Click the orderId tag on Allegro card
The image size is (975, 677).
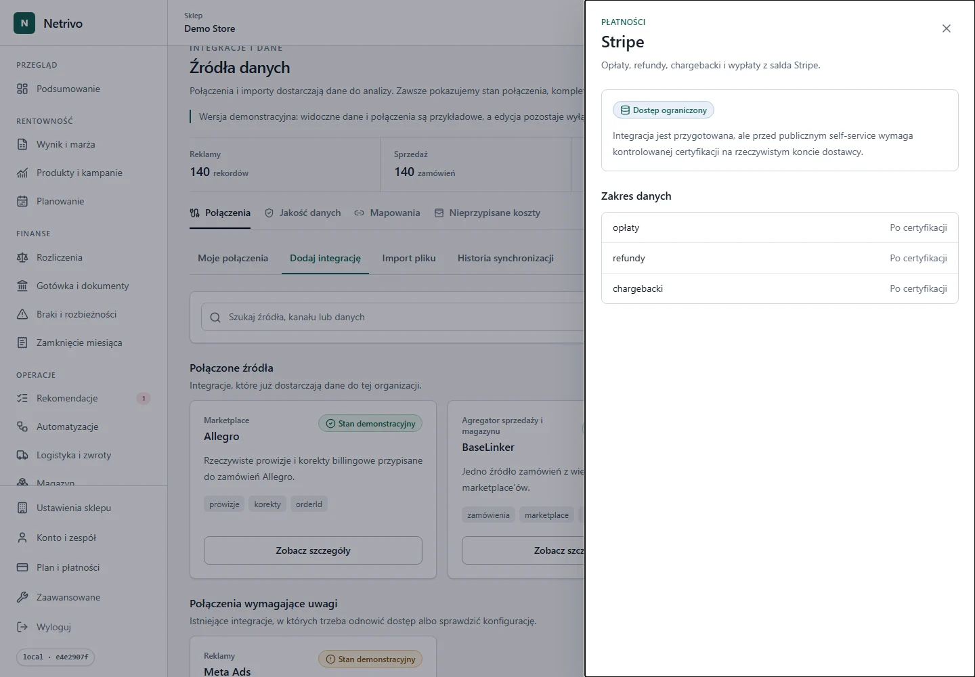[x=309, y=504]
